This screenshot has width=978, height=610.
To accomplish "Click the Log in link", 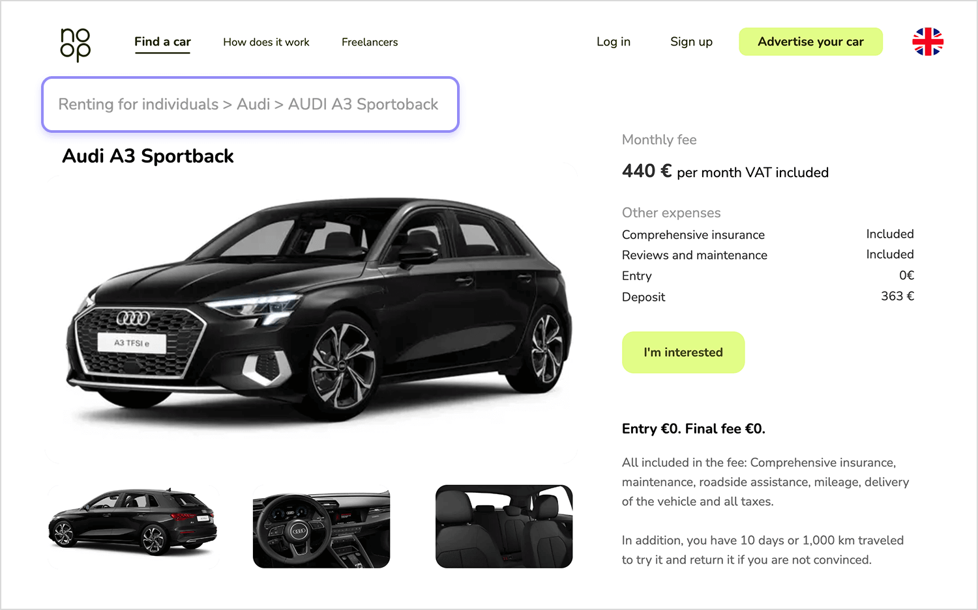I will tap(614, 42).
